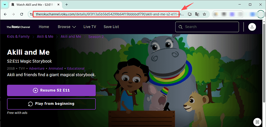Open a new browser tab

pos(66,5)
